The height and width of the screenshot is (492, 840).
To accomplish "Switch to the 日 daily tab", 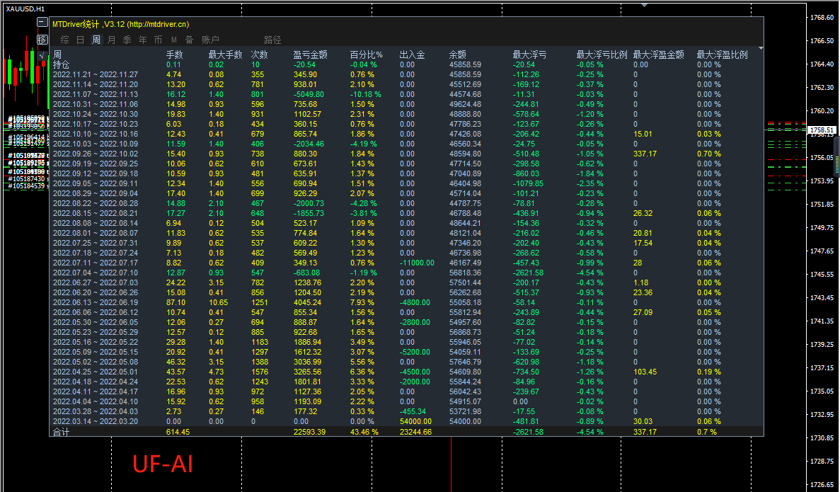I will tap(81, 40).
